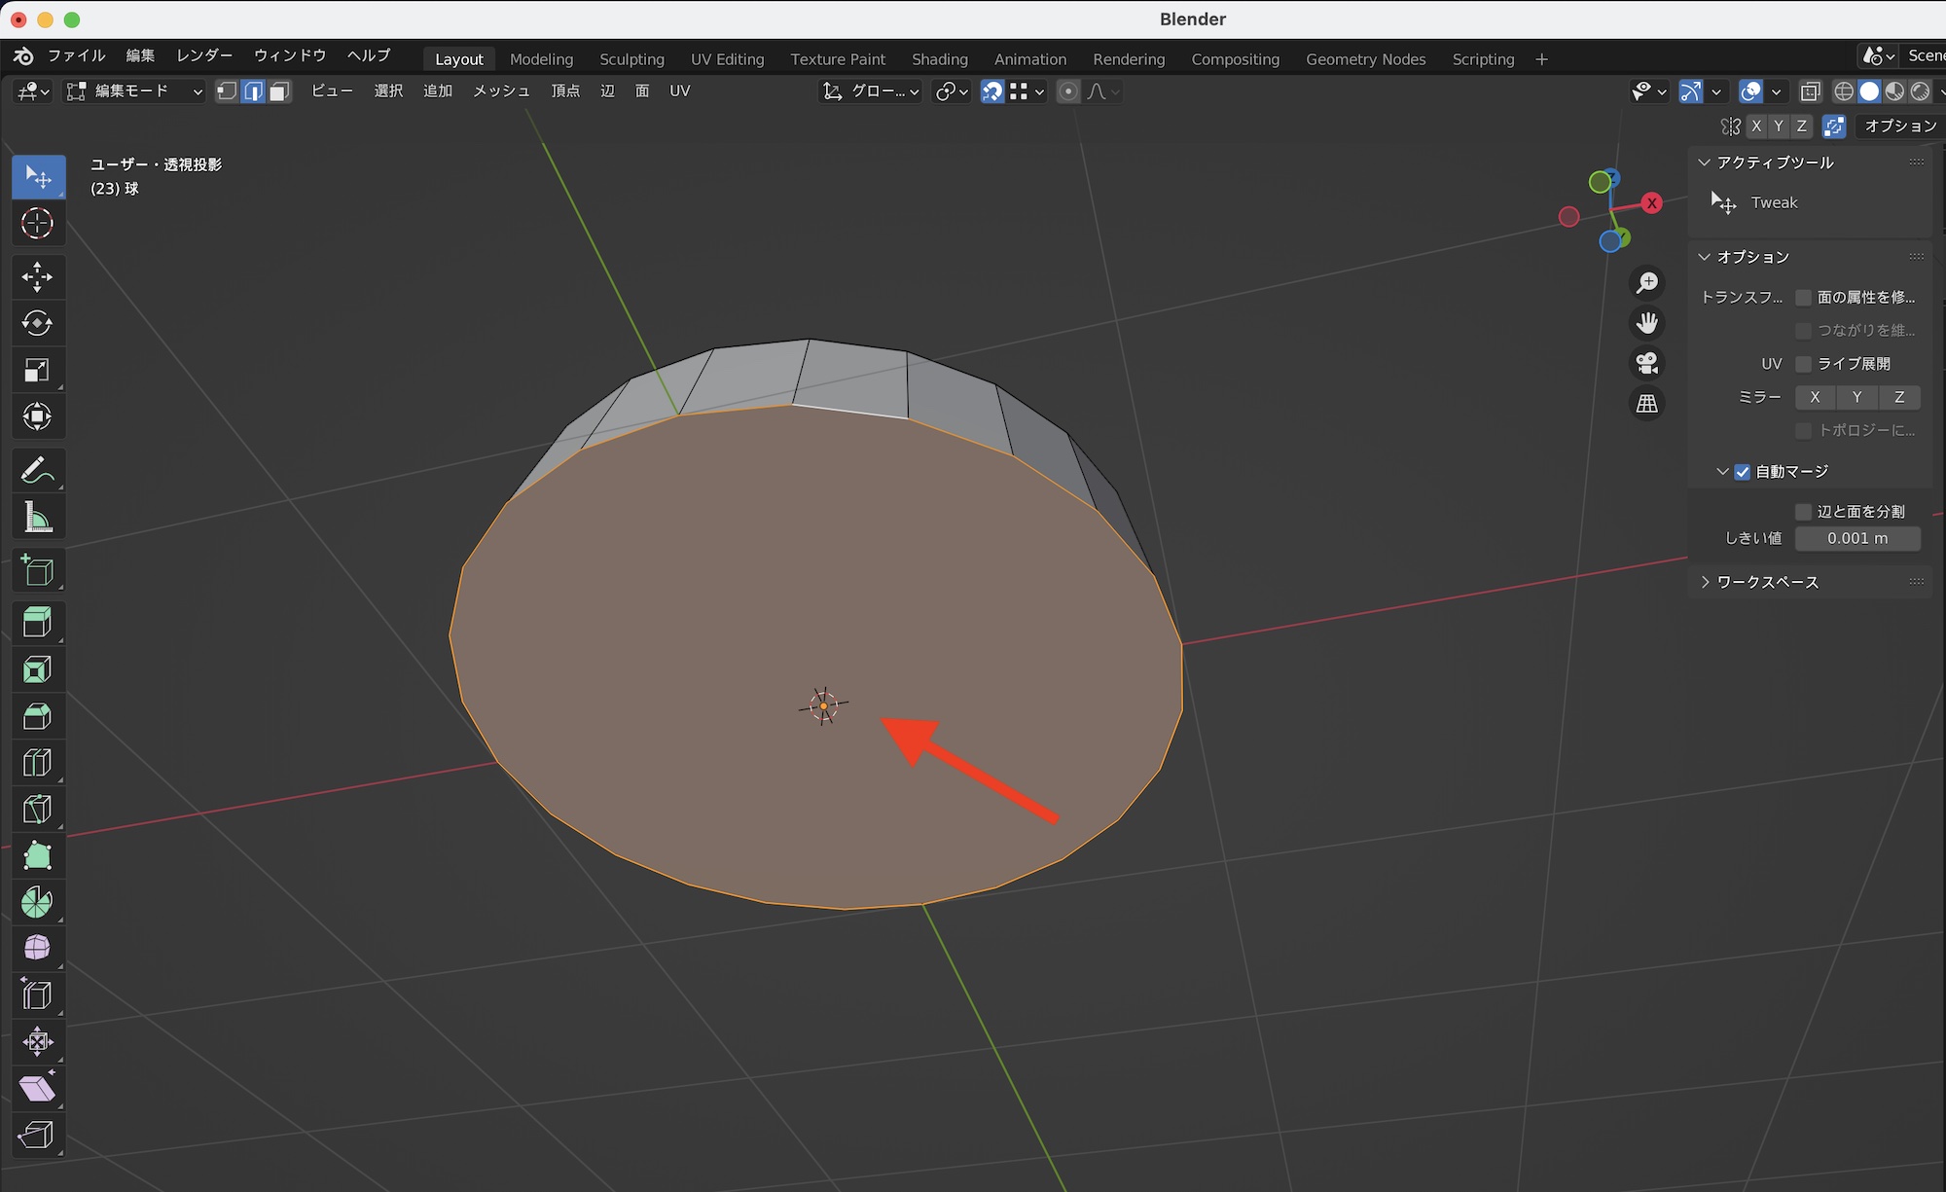
Task: Select the Move tool
Action: pos(37,277)
